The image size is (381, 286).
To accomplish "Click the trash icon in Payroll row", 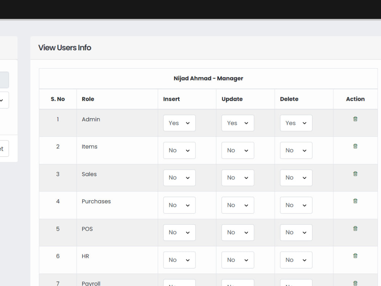I will pos(355,283).
